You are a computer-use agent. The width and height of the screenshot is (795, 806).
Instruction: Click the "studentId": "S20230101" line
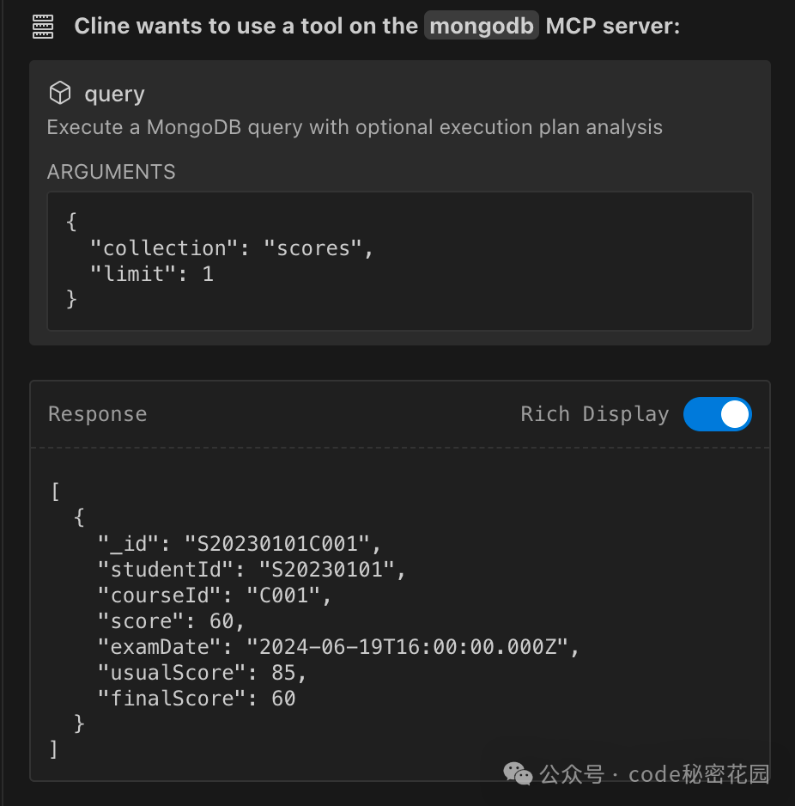(252, 570)
